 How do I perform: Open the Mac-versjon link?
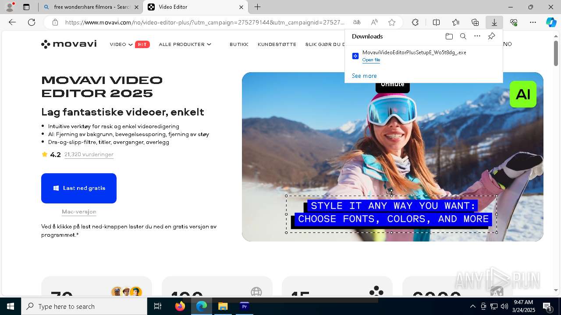pyautogui.click(x=79, y=212)
